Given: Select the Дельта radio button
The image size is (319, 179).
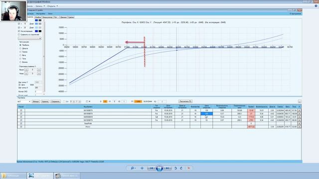Looking at the screenshot, I should click(x=20, y=49).
